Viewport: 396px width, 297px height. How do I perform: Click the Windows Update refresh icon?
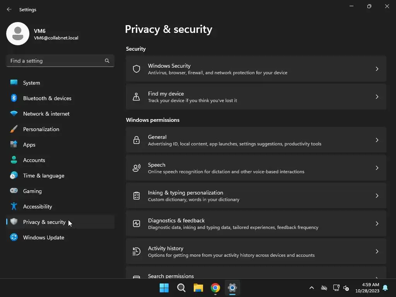point(14,237)
